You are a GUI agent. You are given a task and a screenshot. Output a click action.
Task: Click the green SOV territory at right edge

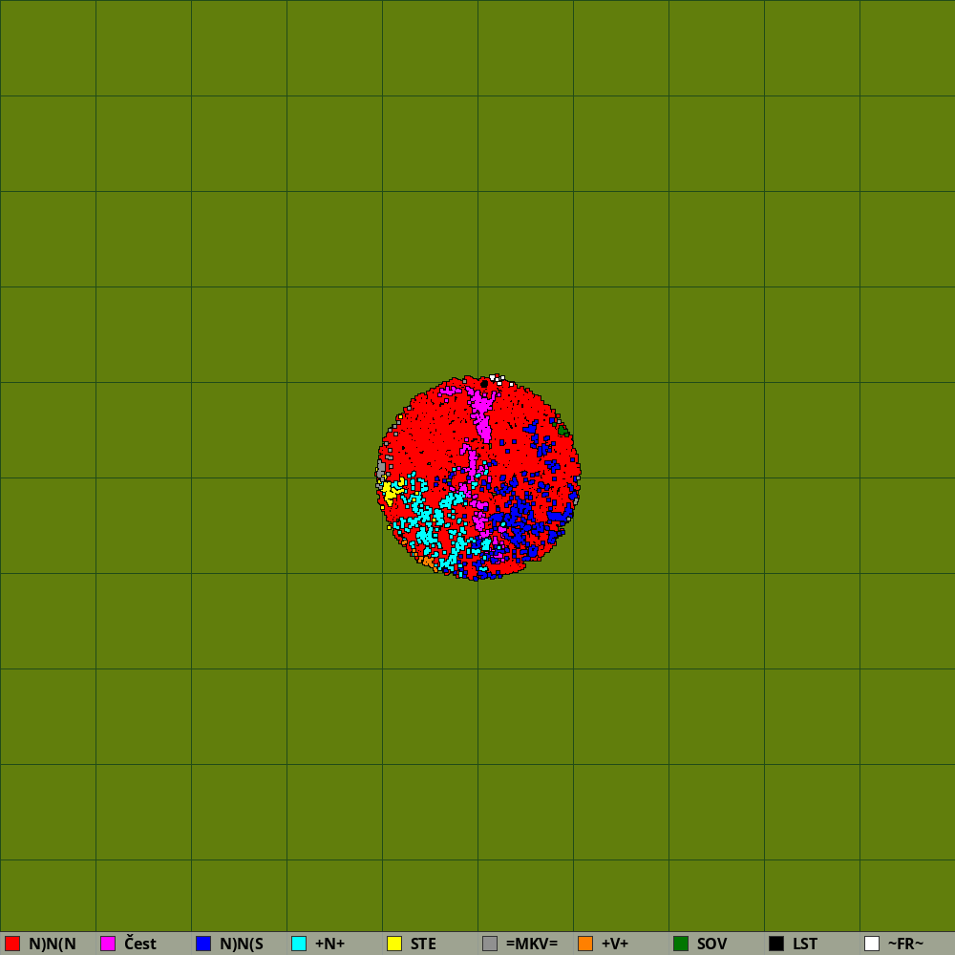[563, 431]
